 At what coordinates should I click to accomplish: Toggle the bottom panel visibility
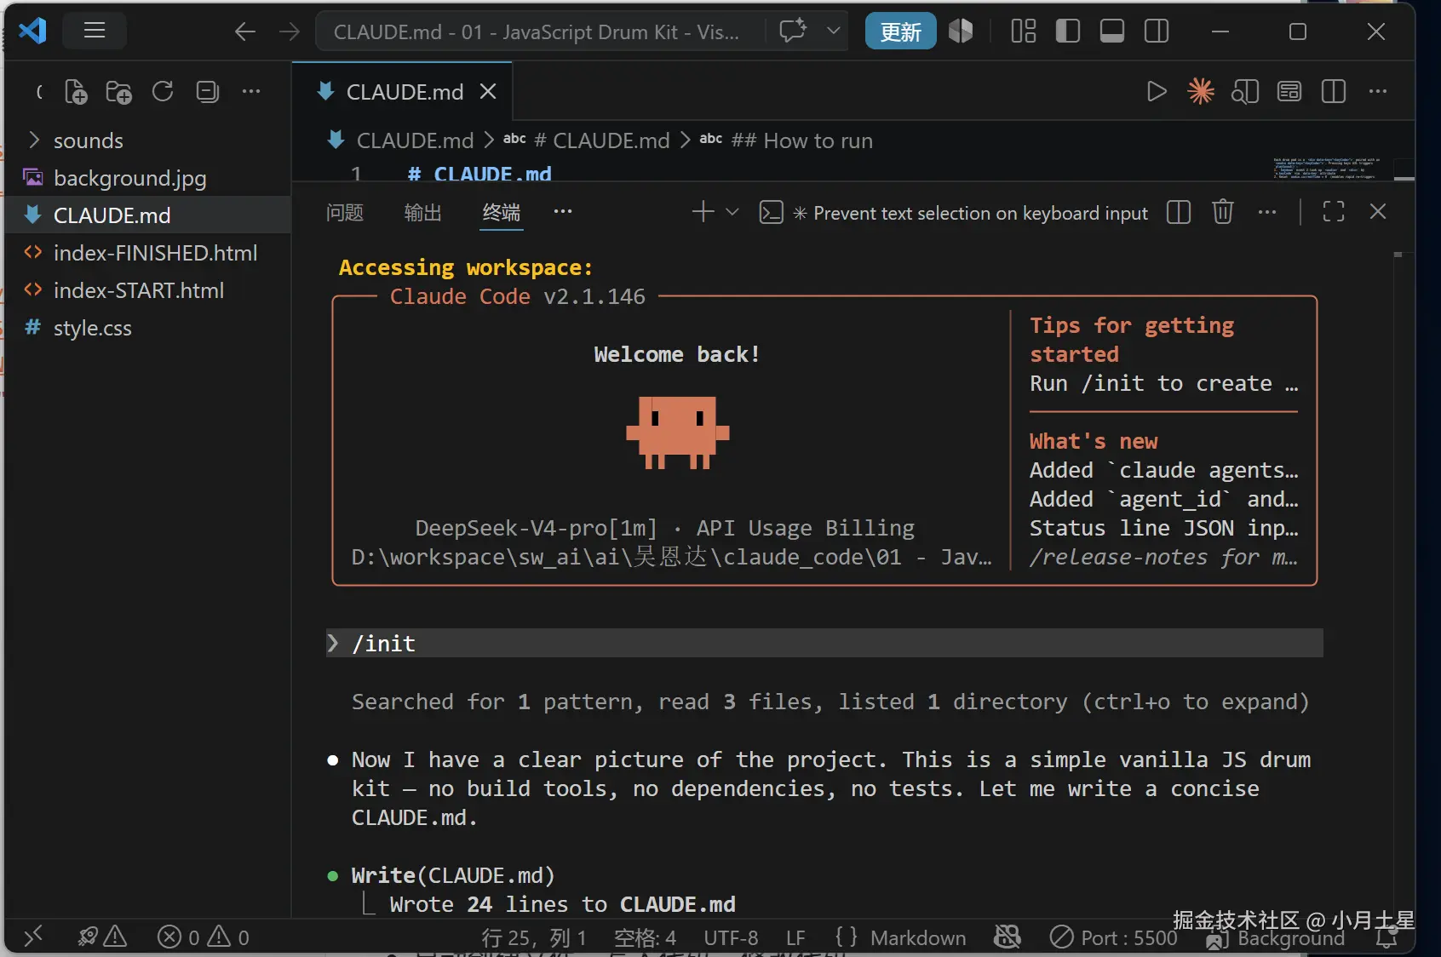pos(1111,32)
